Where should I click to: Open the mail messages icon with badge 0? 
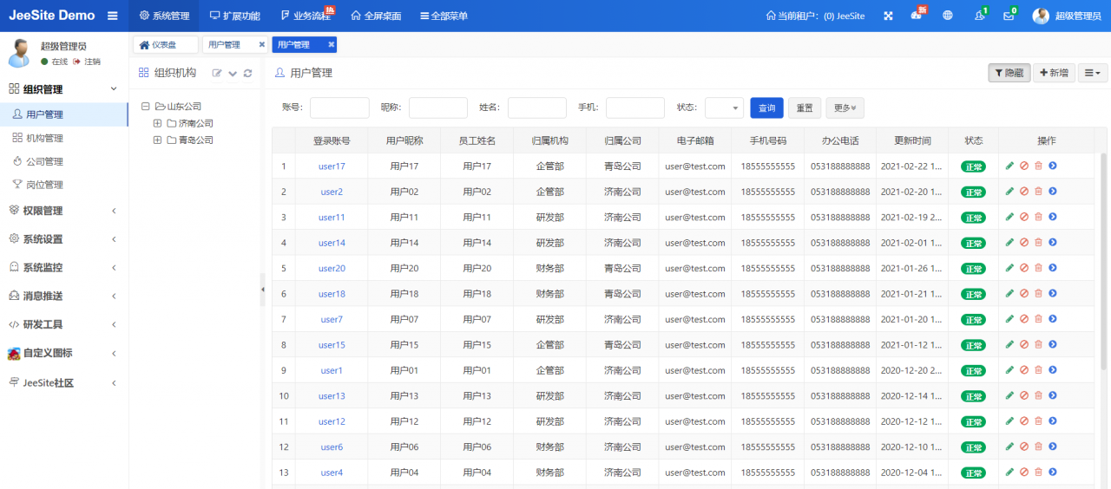click(x=1009, y=16)
